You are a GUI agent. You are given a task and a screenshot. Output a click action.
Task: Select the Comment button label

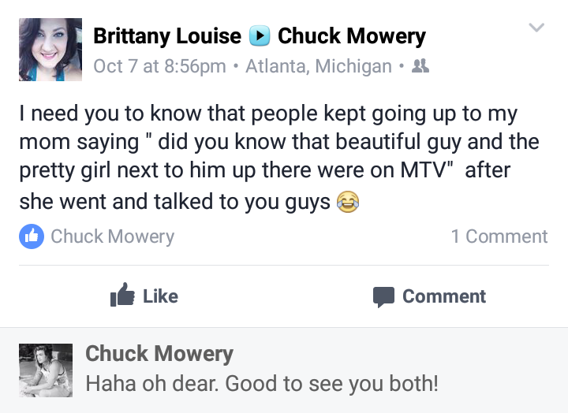point(444,296)
